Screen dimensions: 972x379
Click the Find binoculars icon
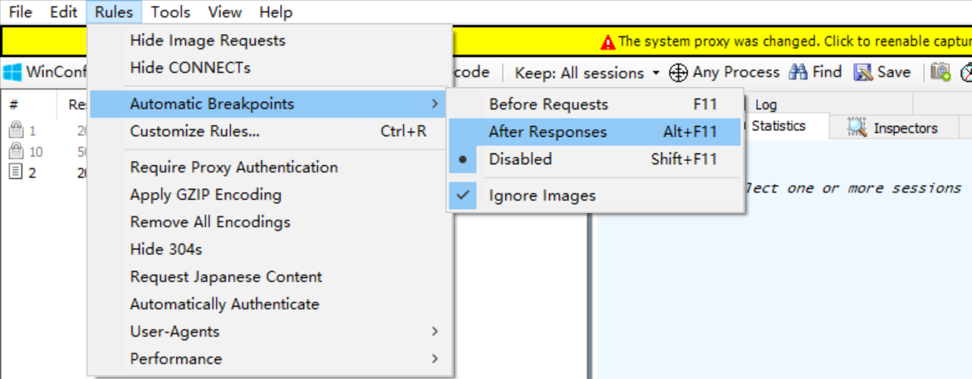(798, 72)
